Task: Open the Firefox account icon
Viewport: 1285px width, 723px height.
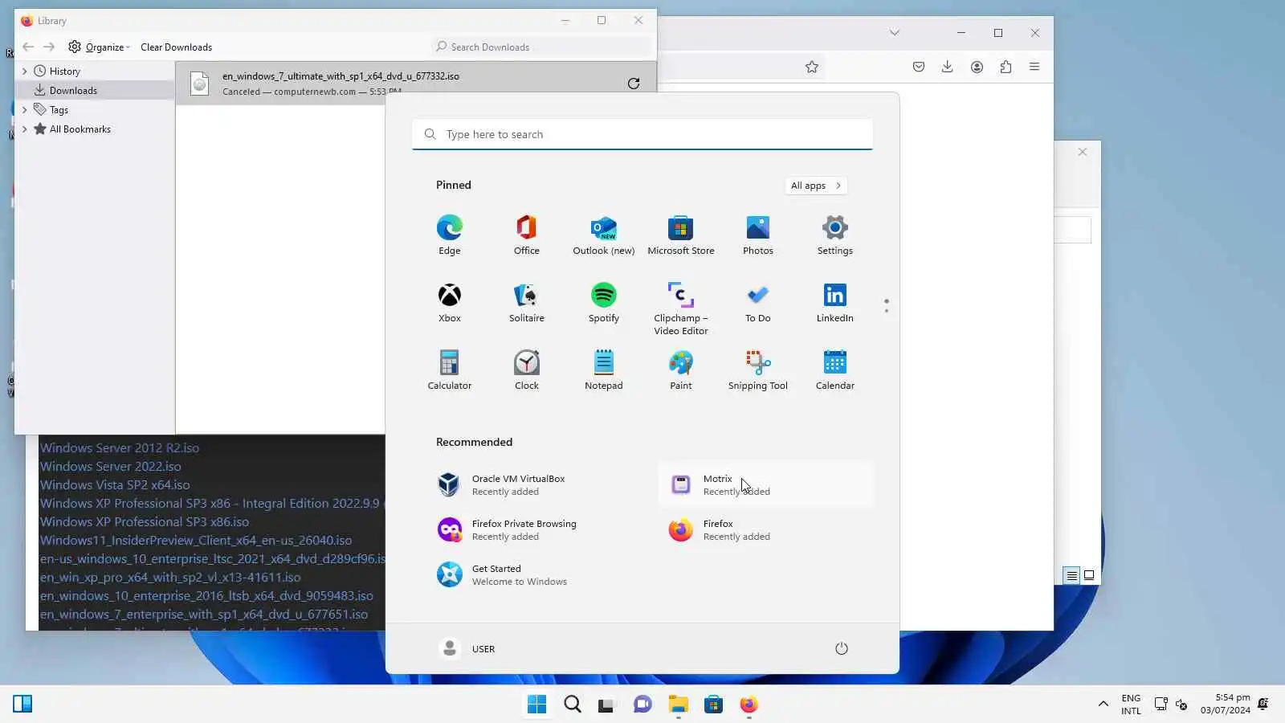Action: (x=977, y=67)
